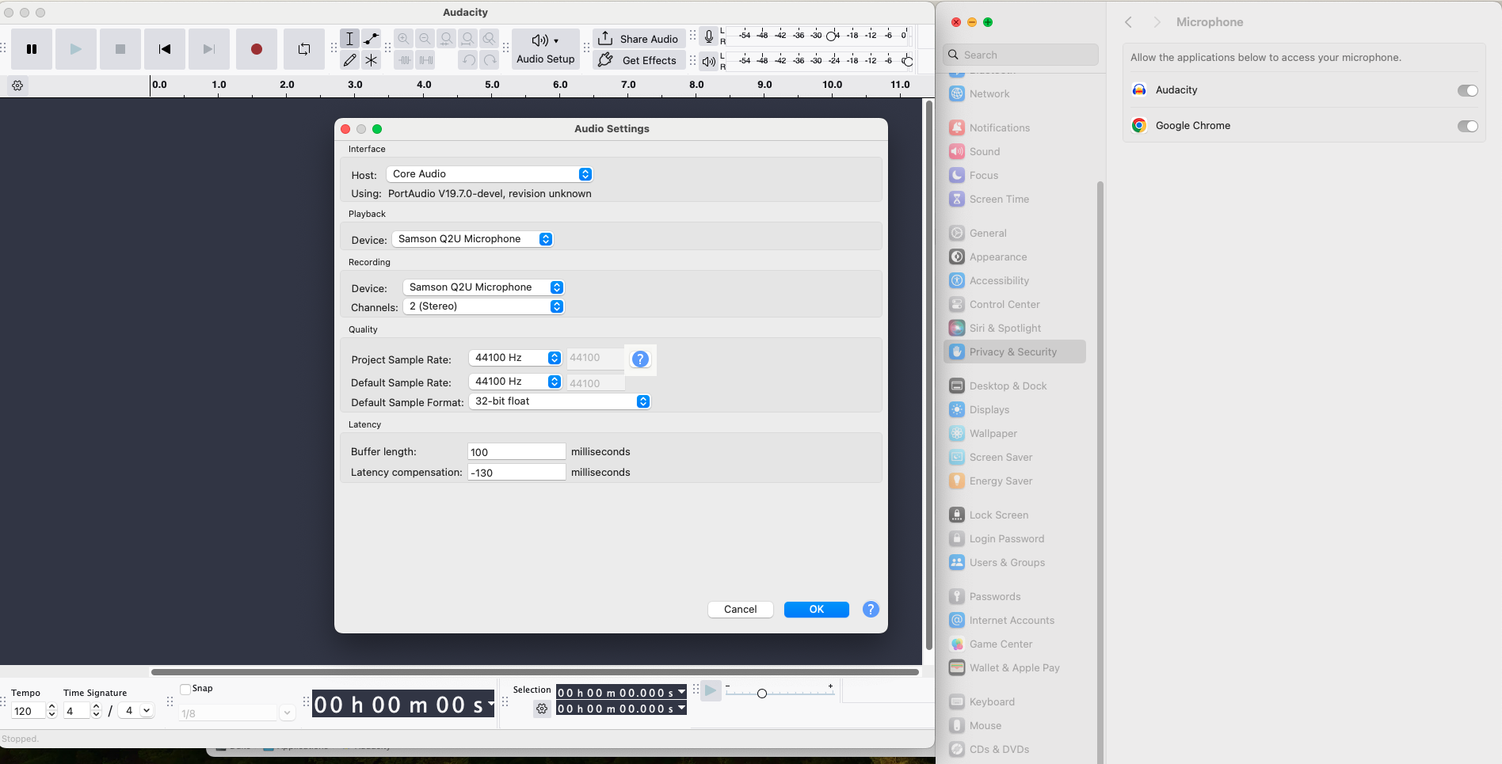Click OK in Audio Settings

(x=817, y=610)
